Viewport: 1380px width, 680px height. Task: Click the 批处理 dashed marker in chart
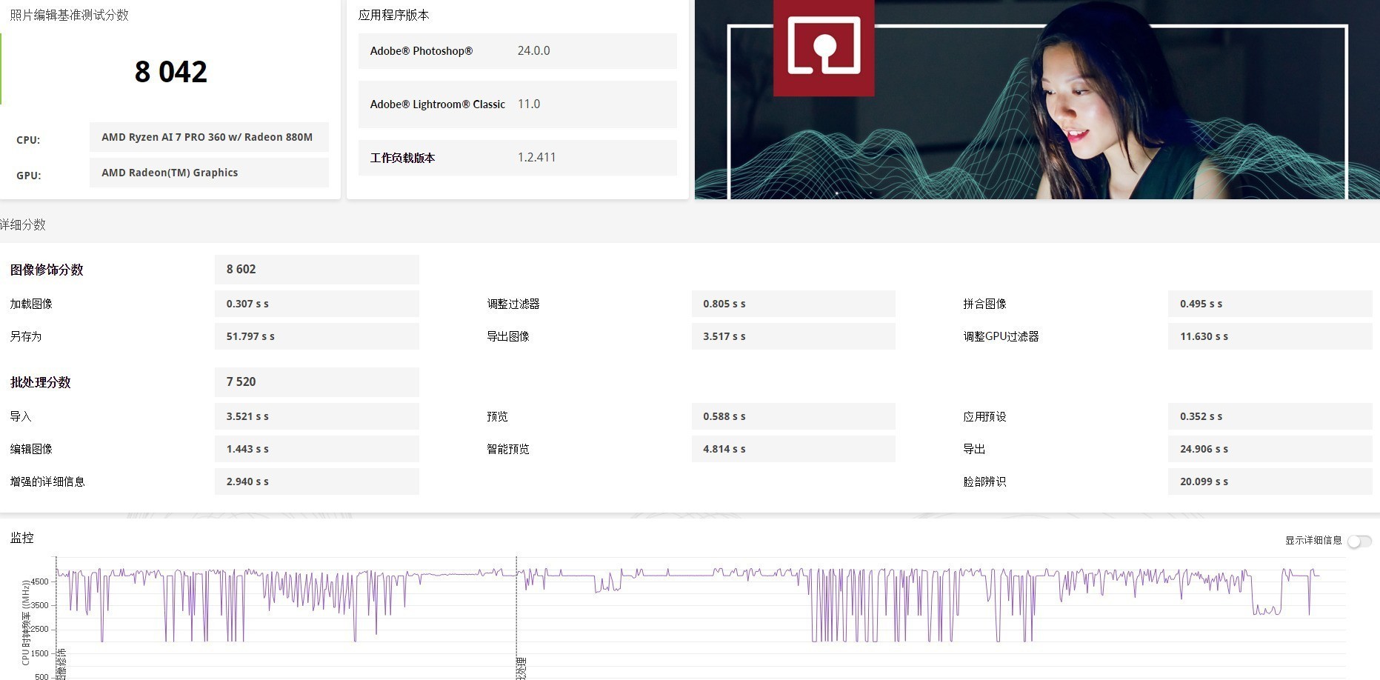[520, 667]
